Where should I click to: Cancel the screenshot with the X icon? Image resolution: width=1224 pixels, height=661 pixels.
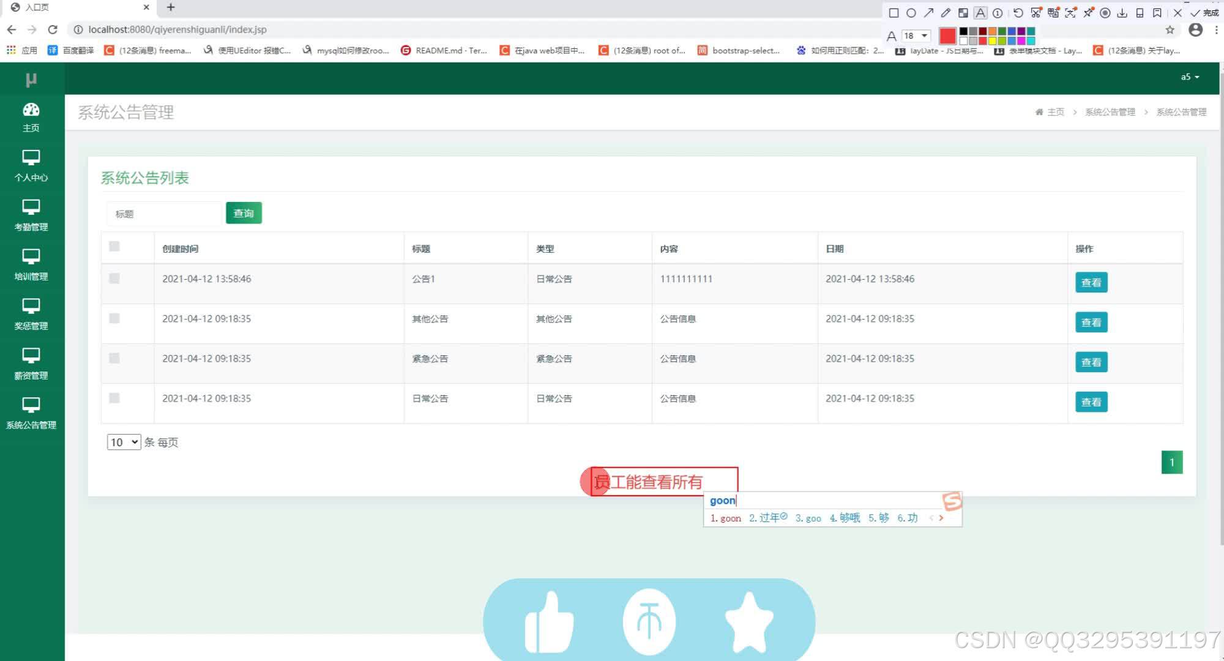(x=1177, y=13)
